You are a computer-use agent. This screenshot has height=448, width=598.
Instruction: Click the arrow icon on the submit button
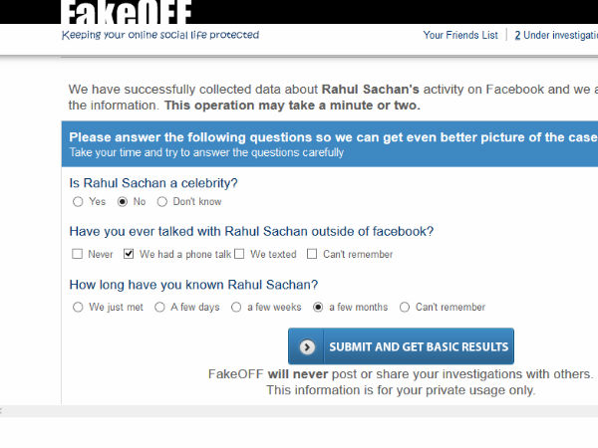coord(307,346)
